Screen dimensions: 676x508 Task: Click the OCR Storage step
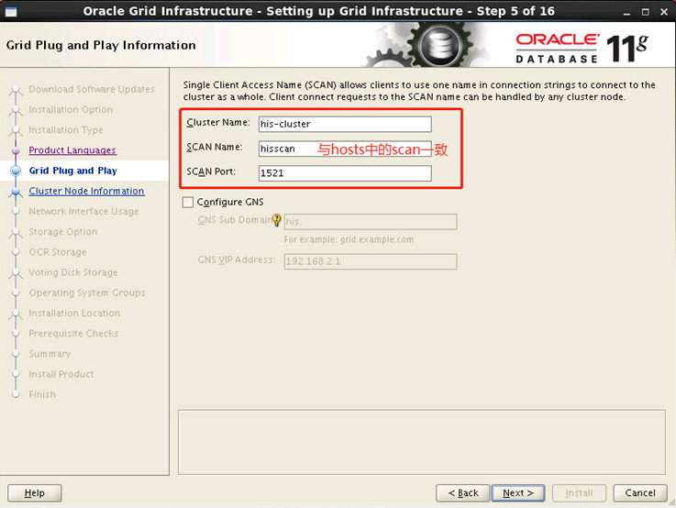tap(58, 252)
